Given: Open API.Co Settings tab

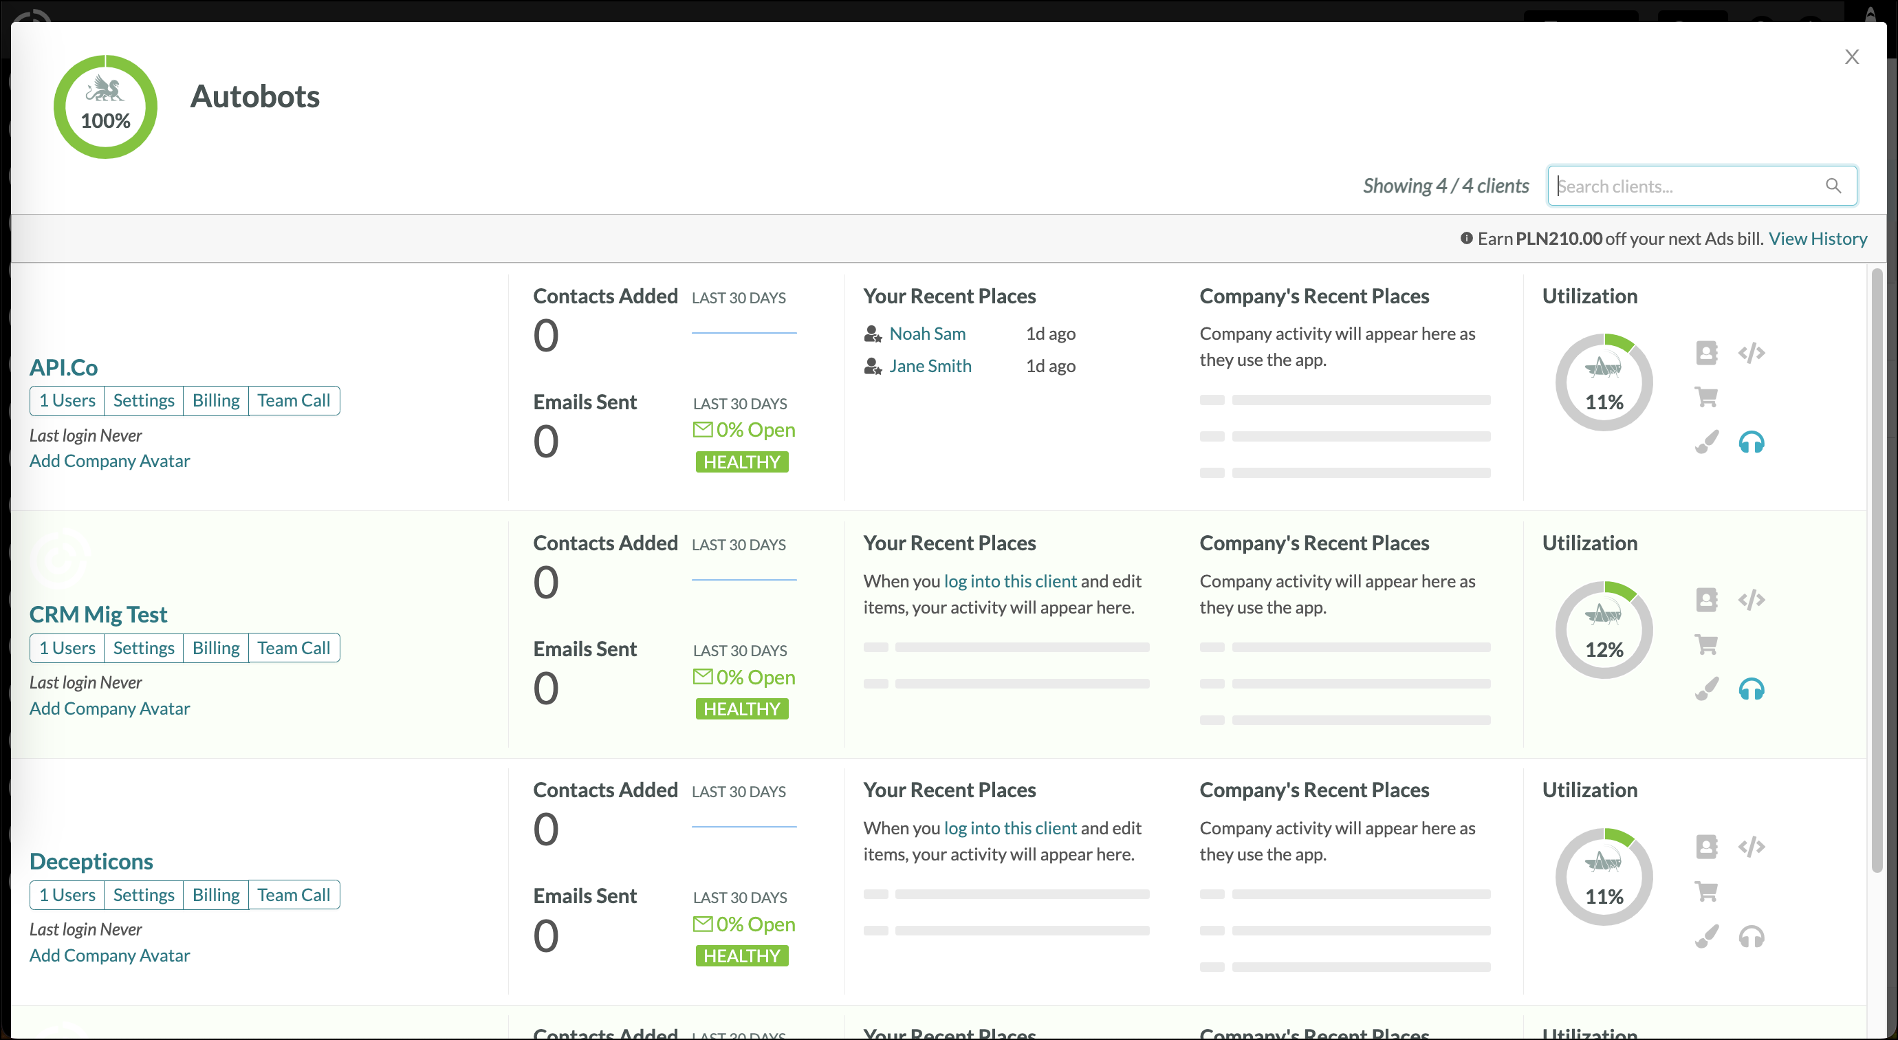Looking at the screenshot, I should coord(144,400).
